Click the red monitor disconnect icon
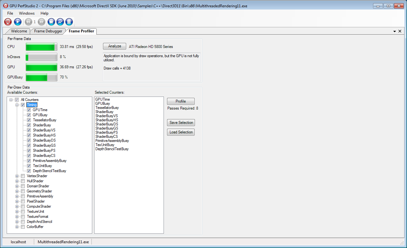 pyautogui.click(x=8, y=22)
